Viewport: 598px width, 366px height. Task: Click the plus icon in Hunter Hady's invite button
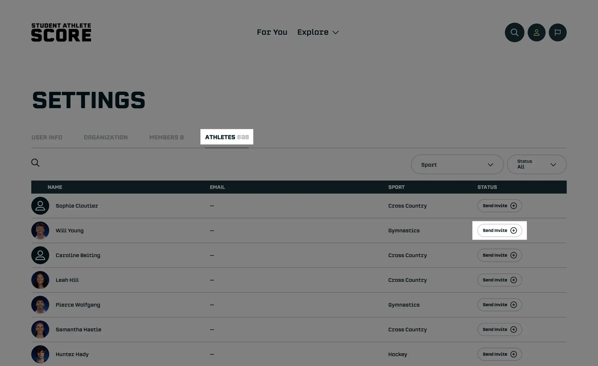click(513, 354)
